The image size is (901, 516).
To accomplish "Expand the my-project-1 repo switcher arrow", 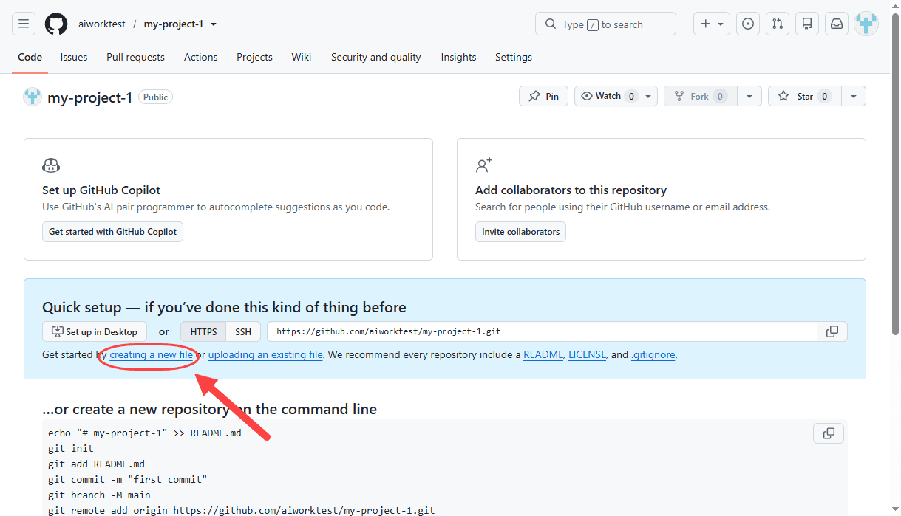I will tap(214, 24).
